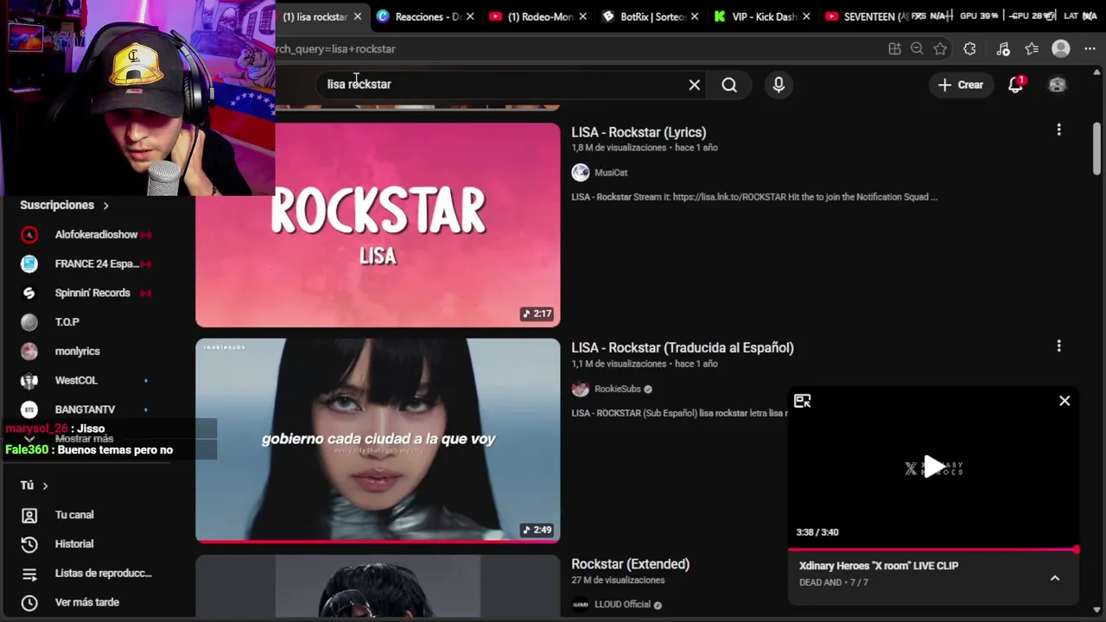Open browser extensions puzzle icon

969,49
